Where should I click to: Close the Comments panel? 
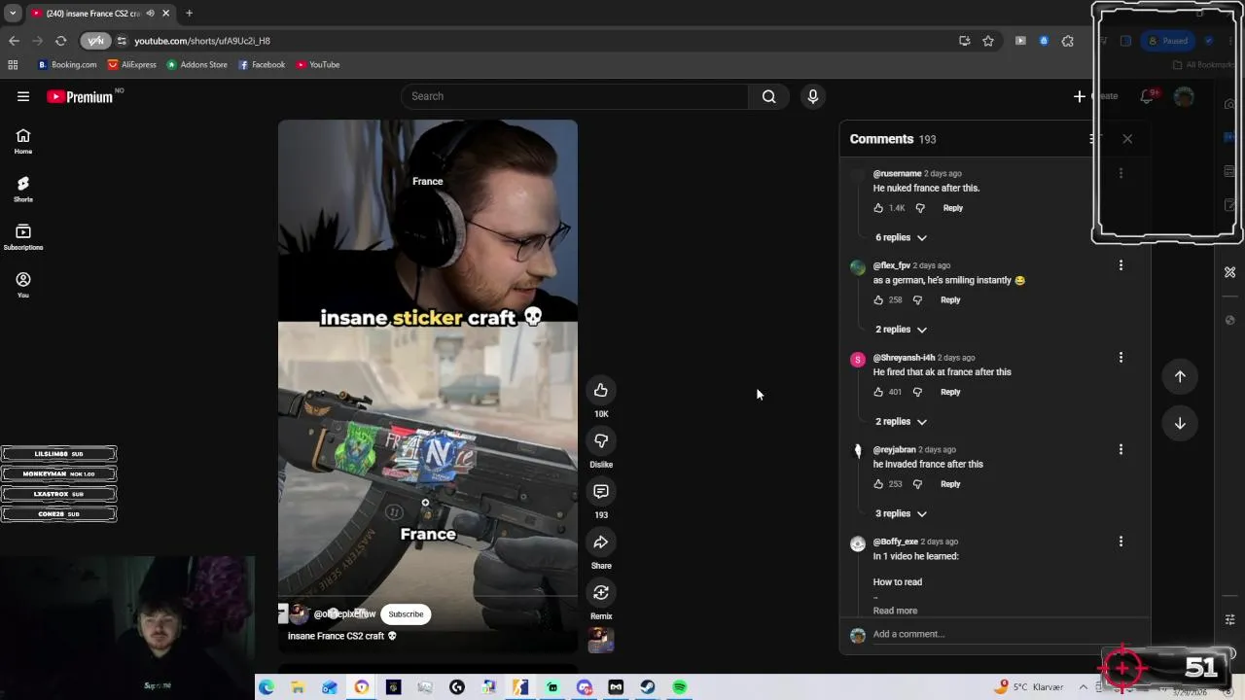(1127, 139)
